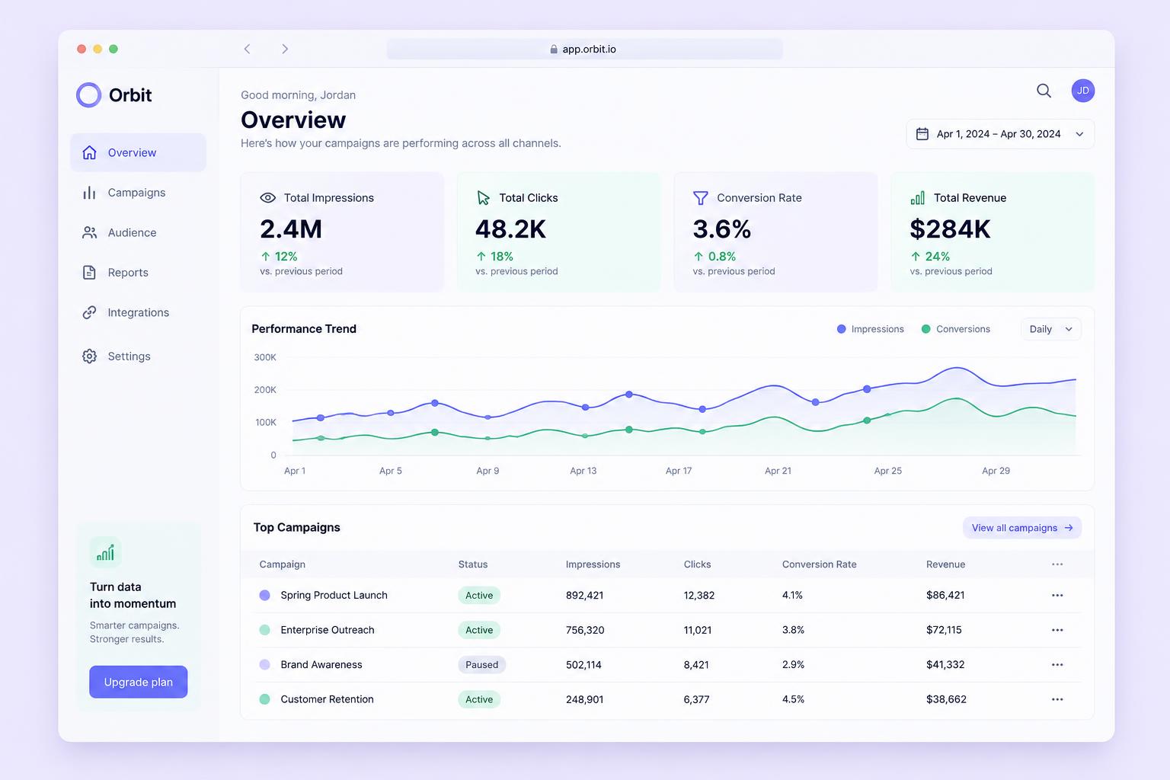Open the JD profile avatar

point(1082,91)
